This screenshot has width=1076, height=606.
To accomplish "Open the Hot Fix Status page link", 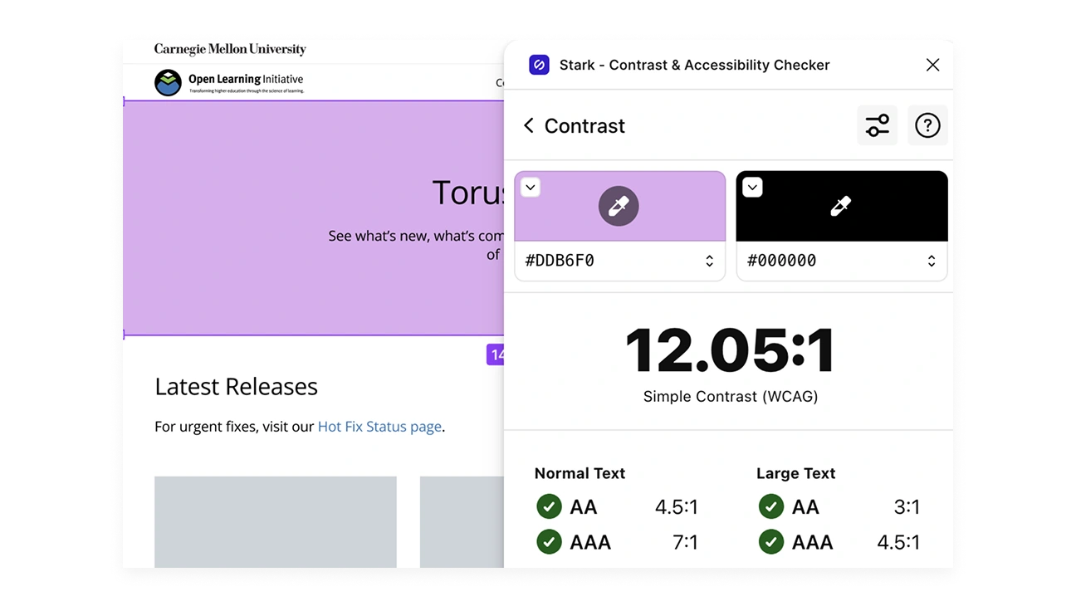I will click(x=379, y=426).
